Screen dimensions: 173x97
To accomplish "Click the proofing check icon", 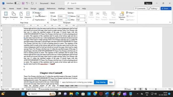I will pyautogui.click(x=23, y=89).
